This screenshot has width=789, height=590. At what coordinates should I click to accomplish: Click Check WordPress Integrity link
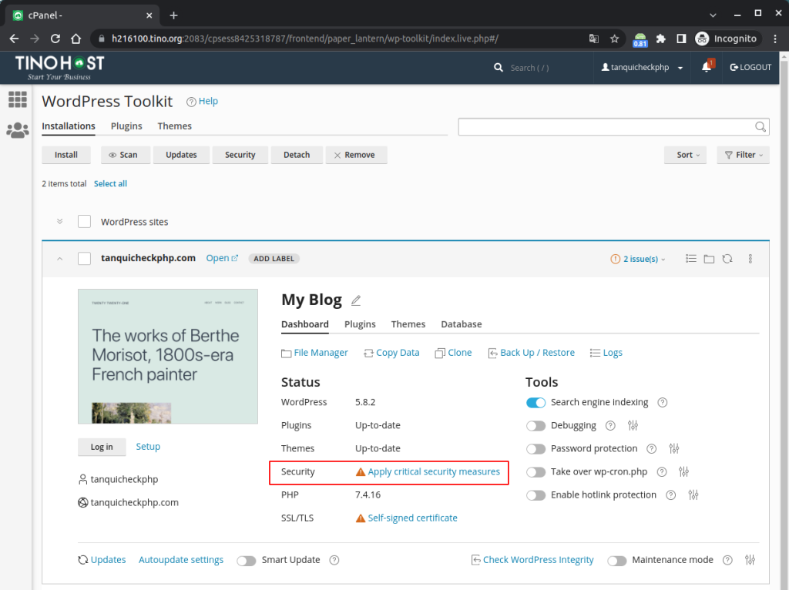point(532,560)
